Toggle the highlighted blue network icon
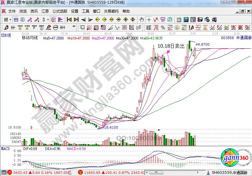 pos(15,20)
